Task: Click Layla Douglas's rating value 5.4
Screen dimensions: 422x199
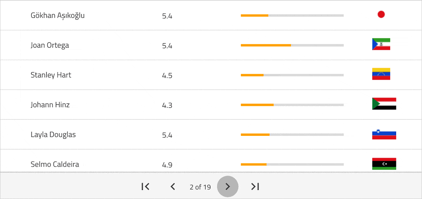Action: tap(167, 135)
